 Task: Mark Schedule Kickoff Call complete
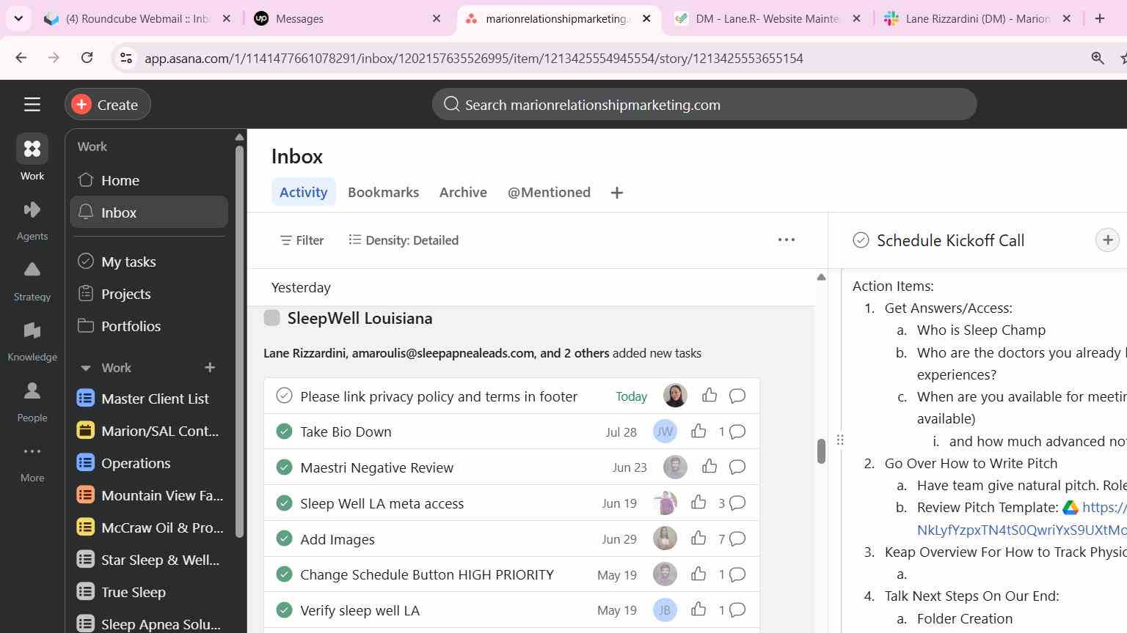click(861, 240)
